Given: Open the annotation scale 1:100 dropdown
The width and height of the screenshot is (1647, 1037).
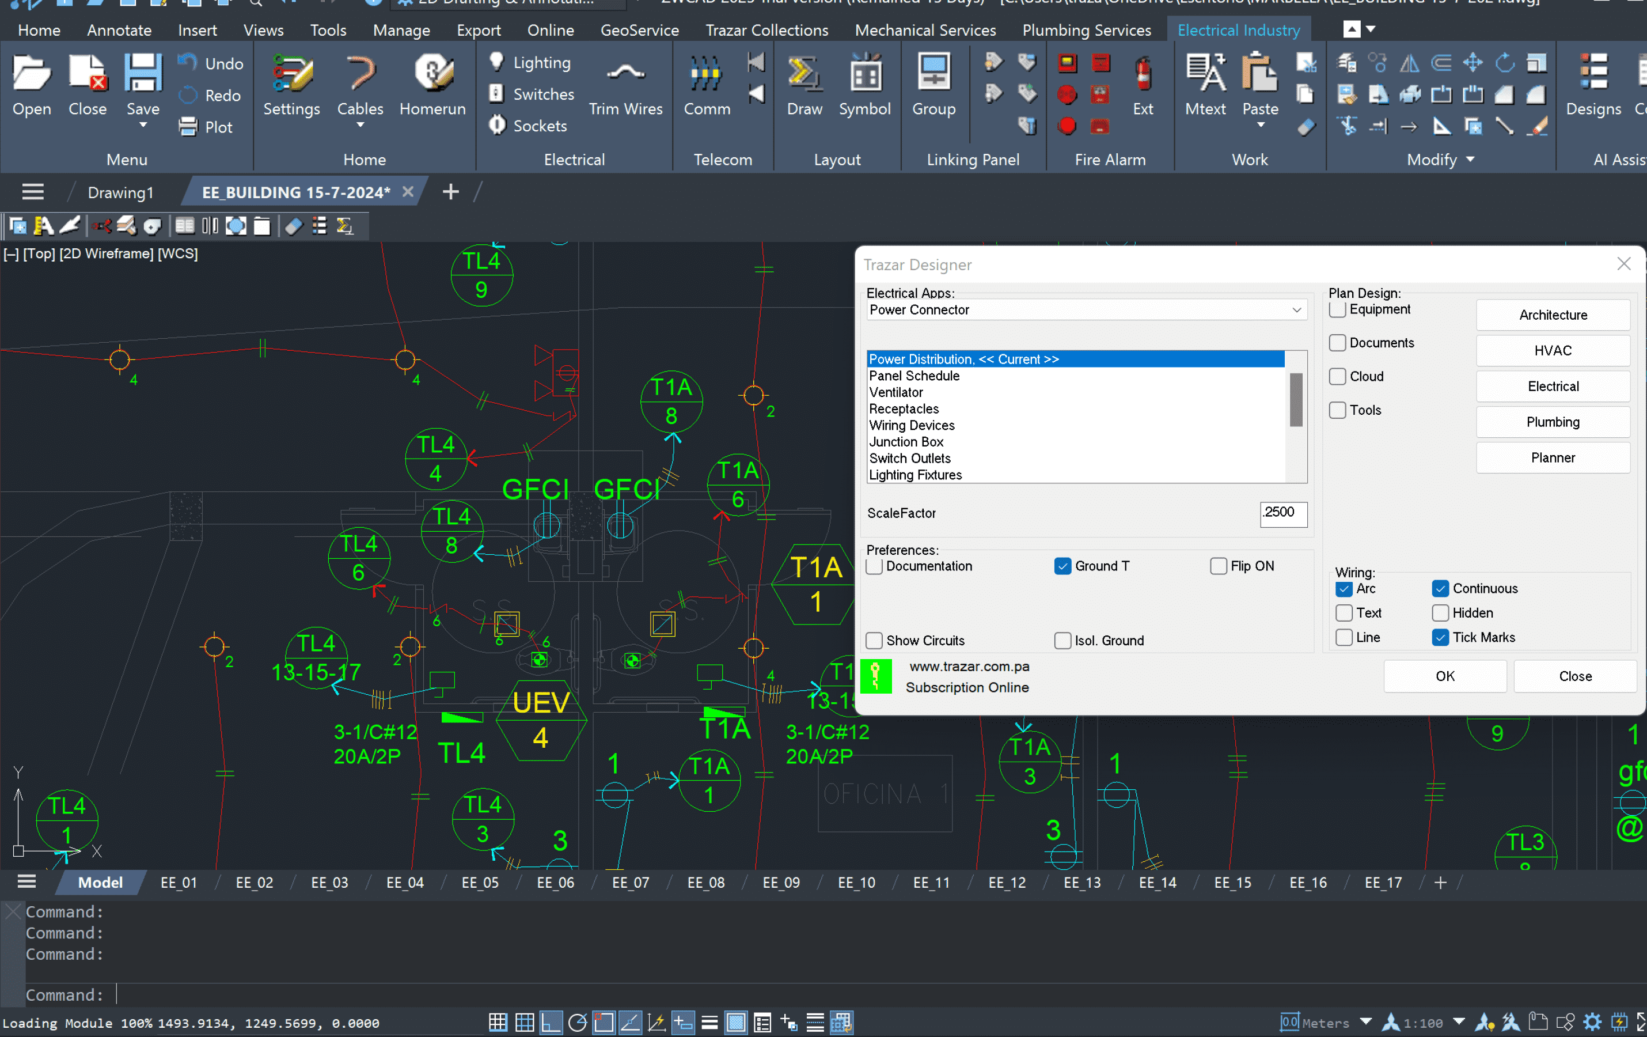Looking at the screenshot, I should coord(1459,1022).
